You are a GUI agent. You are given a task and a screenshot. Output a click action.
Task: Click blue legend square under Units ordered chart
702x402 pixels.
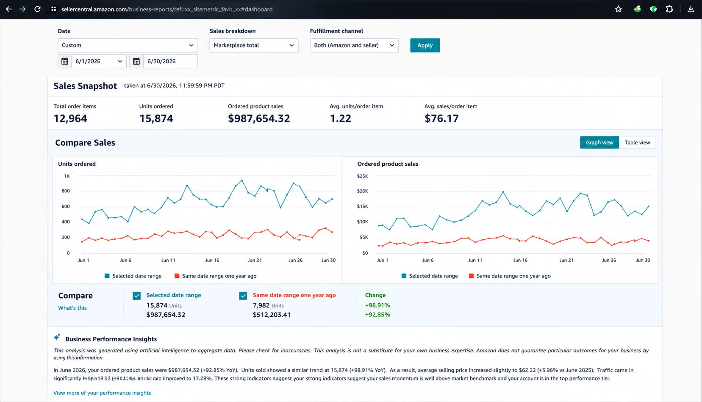[x=107, y=276]
